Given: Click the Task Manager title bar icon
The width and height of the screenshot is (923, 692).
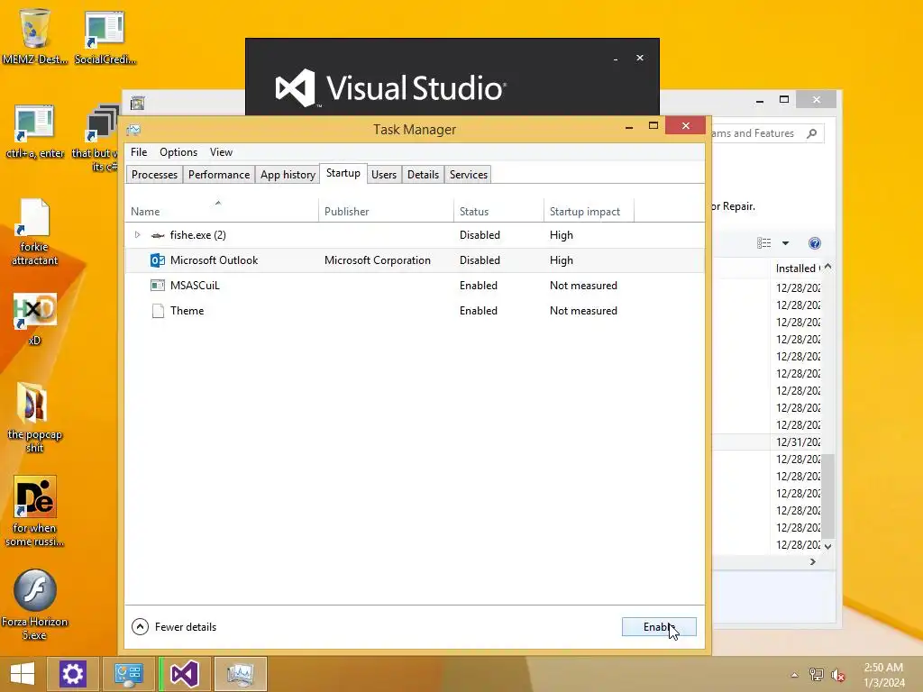Looking at the screenshot, I should tap(133, 130).
